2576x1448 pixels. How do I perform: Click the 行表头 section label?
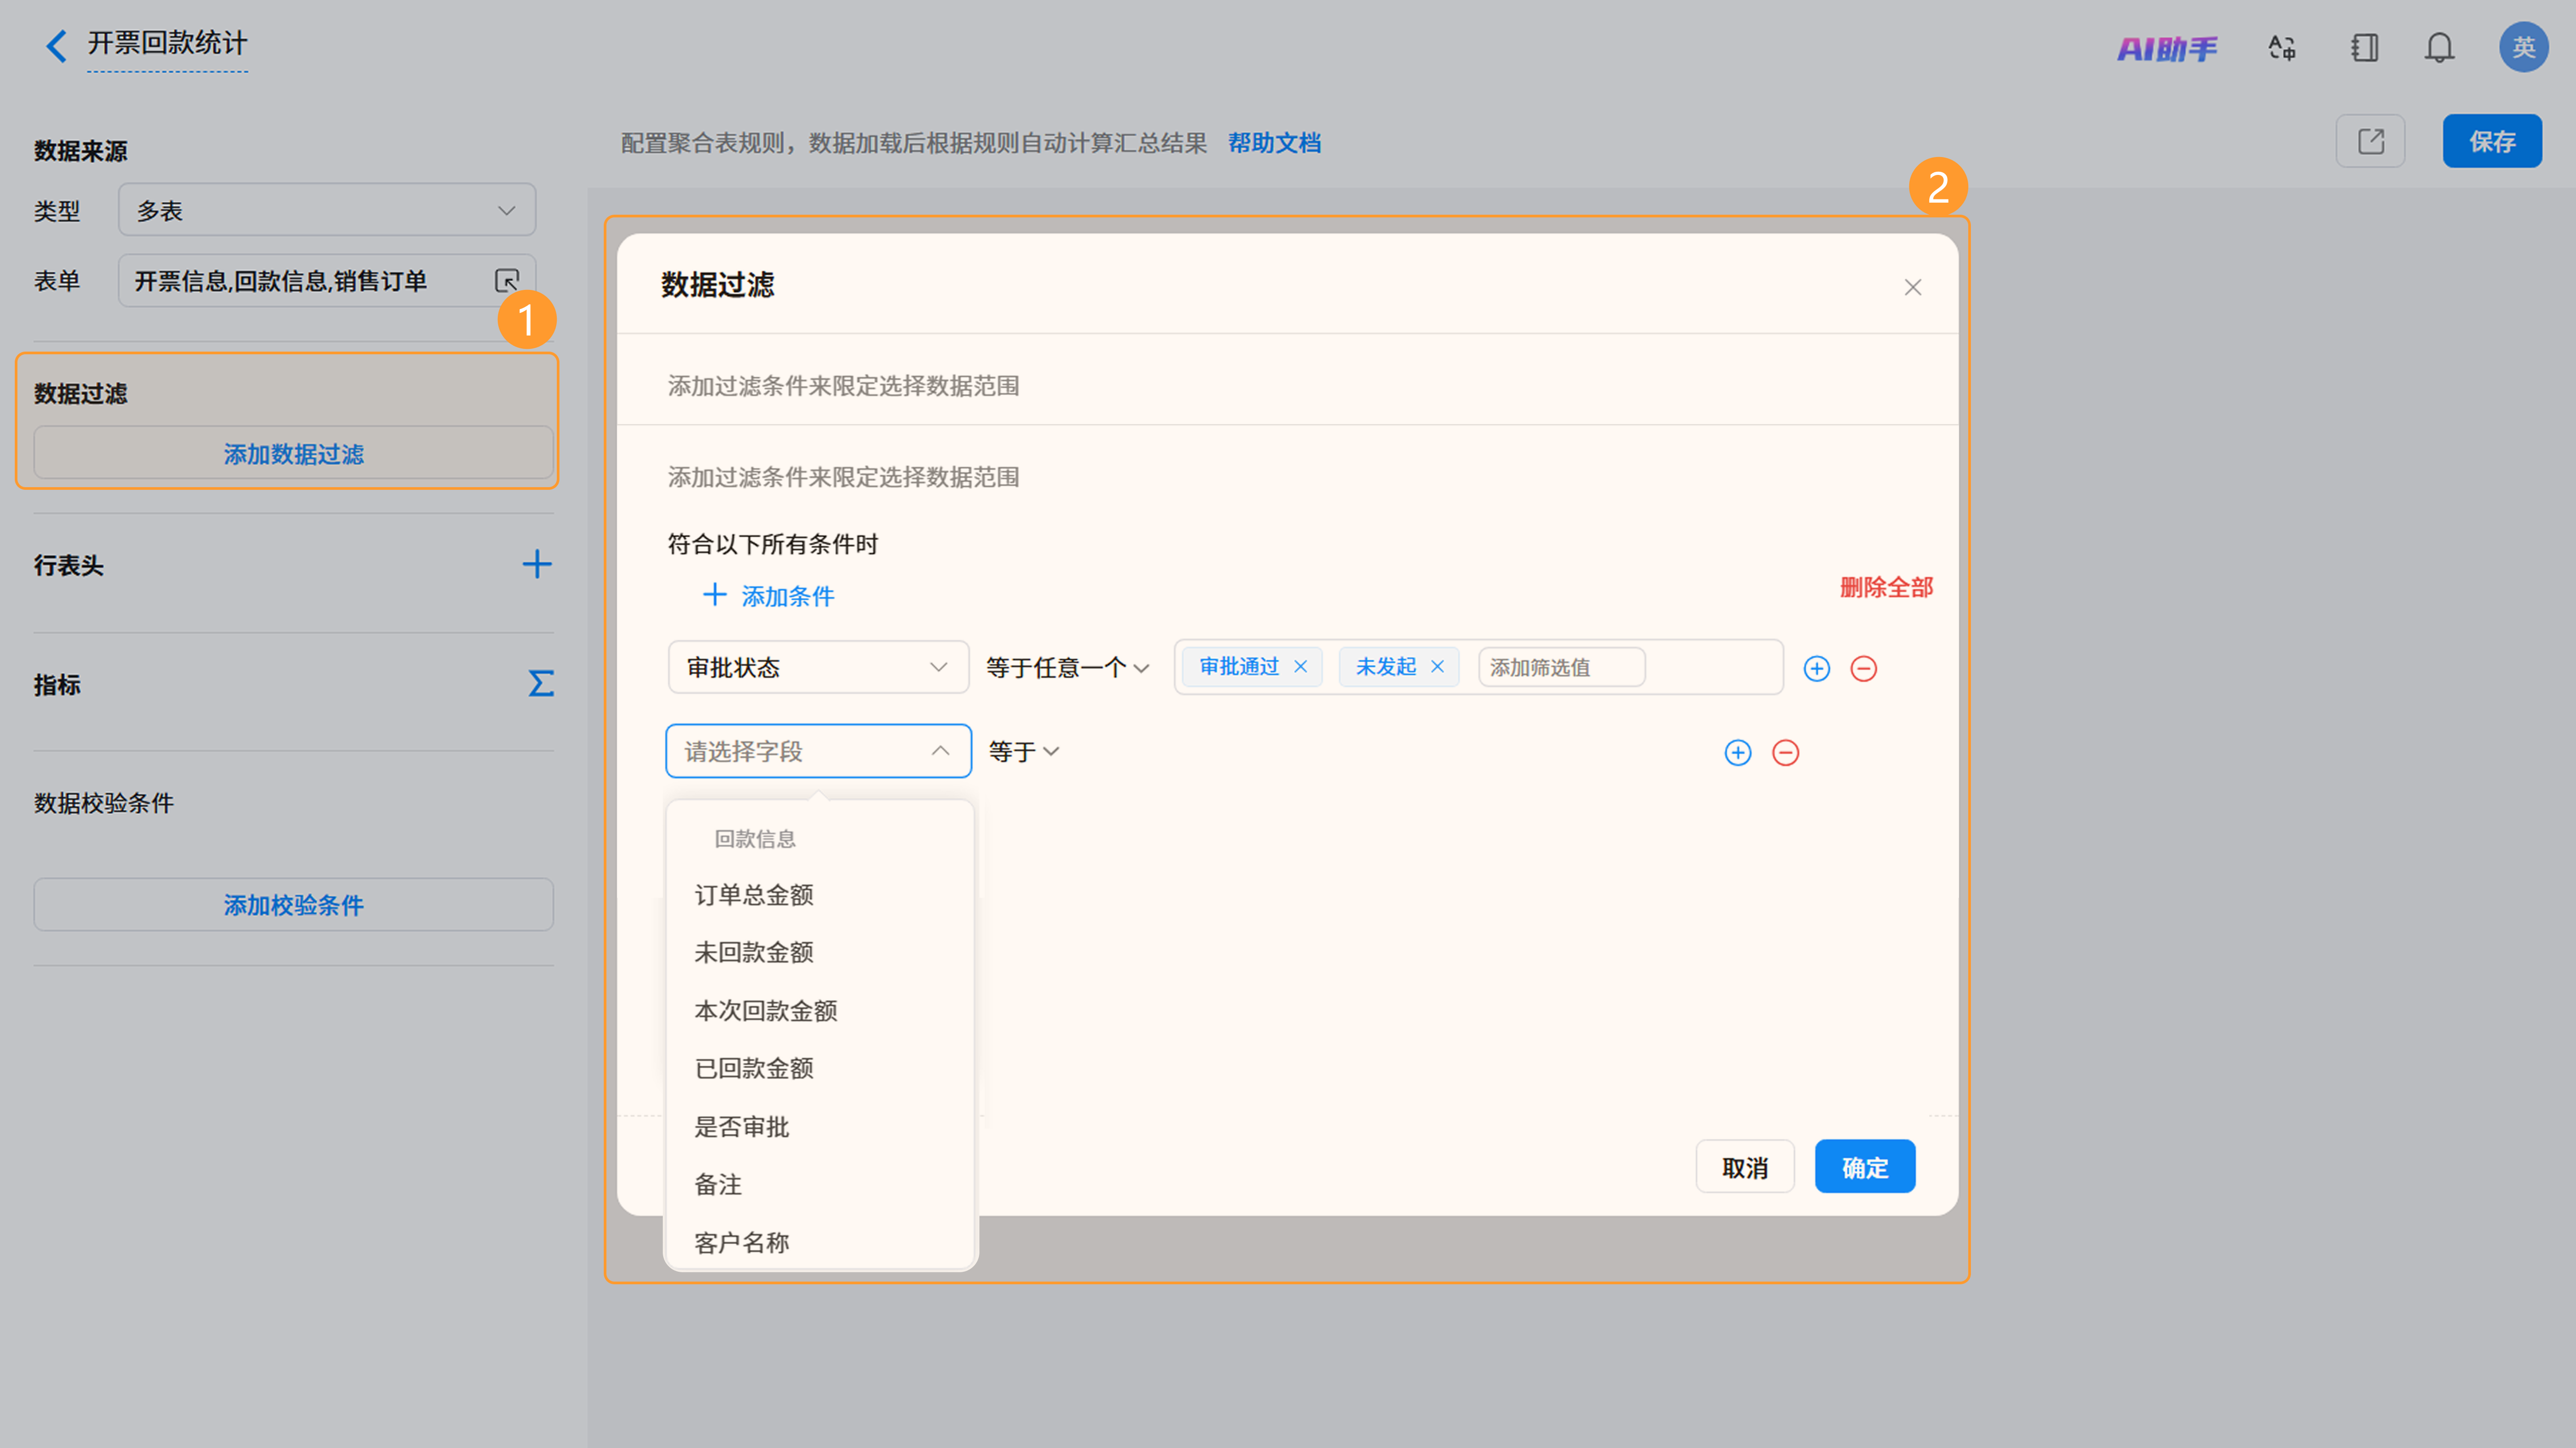tap(69, 566)
